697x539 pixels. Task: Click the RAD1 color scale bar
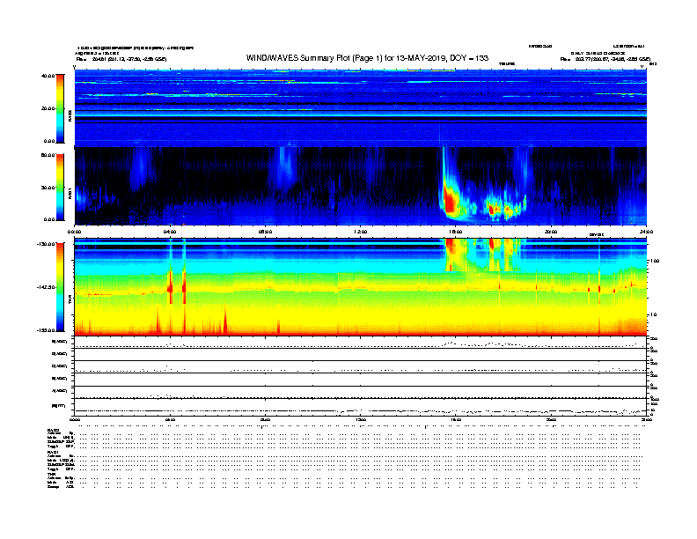tap(60, 188)
